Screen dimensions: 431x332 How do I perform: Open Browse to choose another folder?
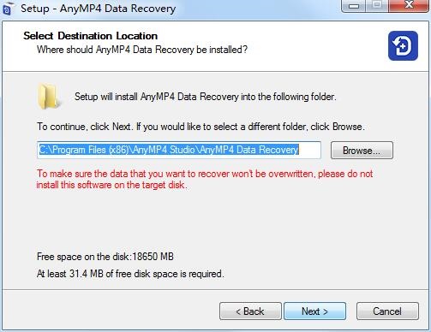coord(362,151)
